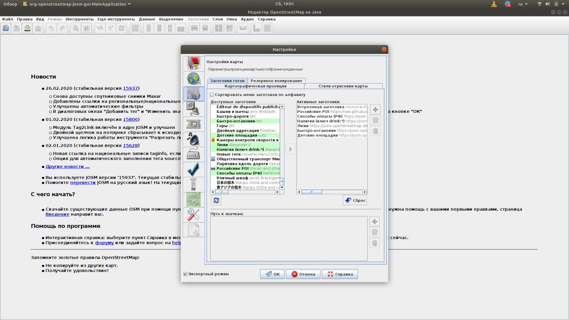Switch to Картографическая проекция tab

255,86
